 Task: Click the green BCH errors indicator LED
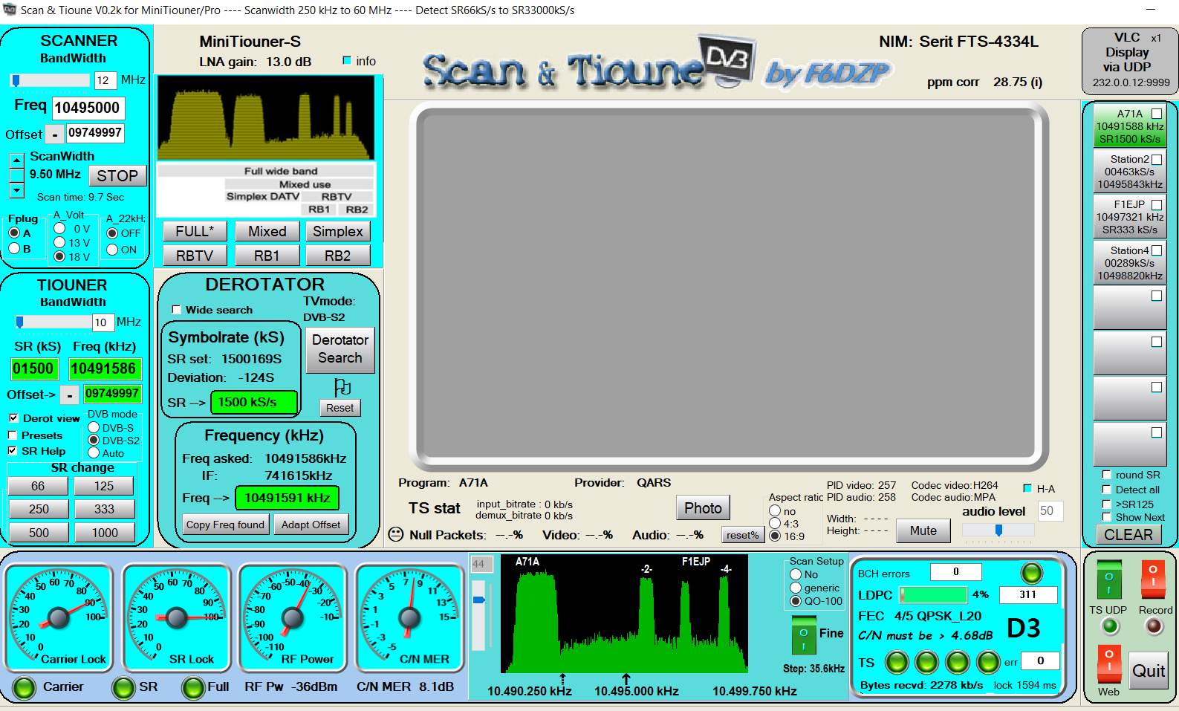click(1031, 572)
